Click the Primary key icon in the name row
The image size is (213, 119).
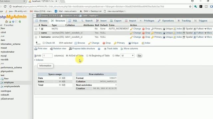coord(152,33)
